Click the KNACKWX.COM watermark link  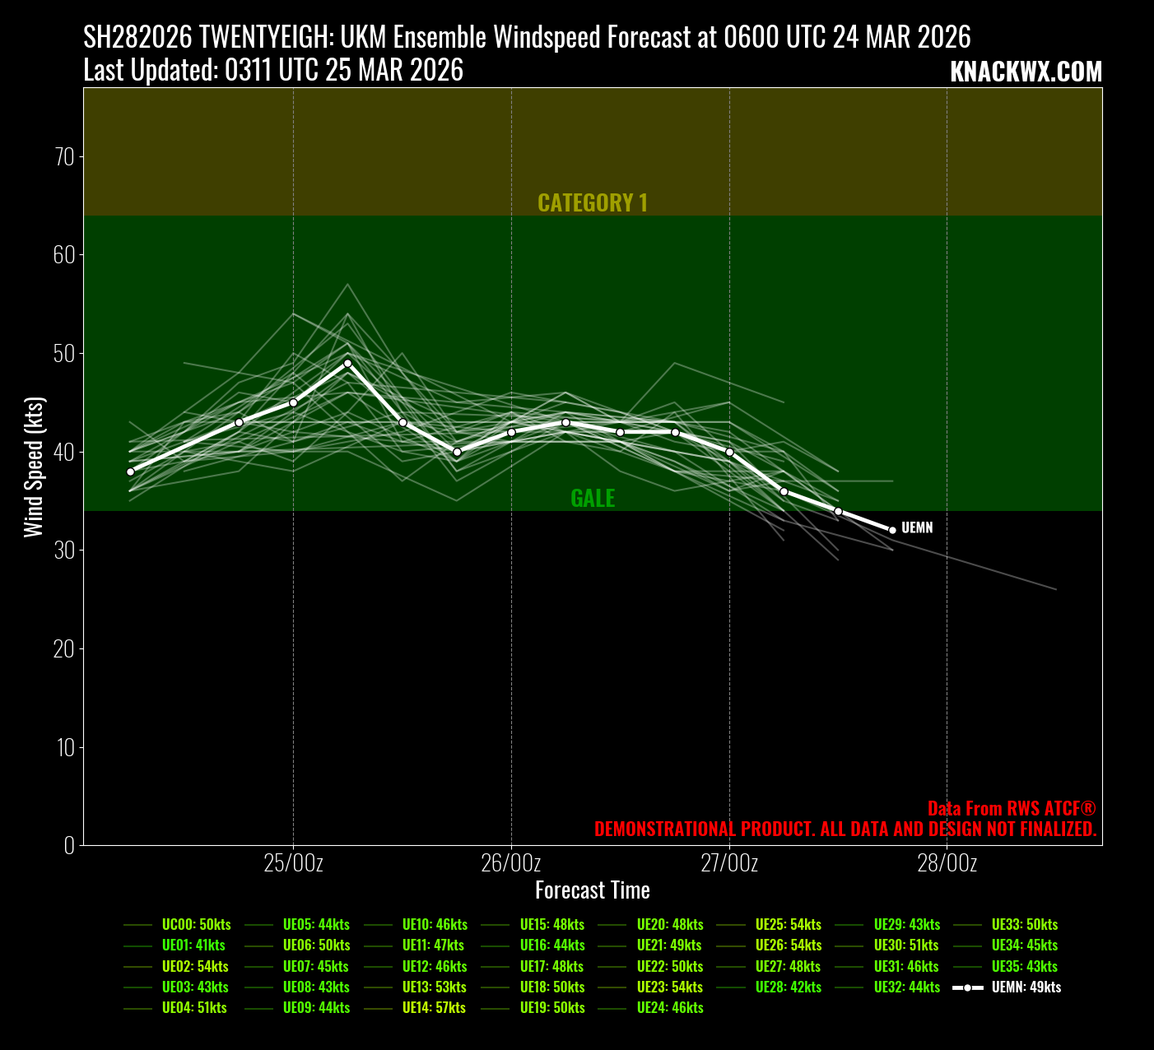tap(1025, 72)
